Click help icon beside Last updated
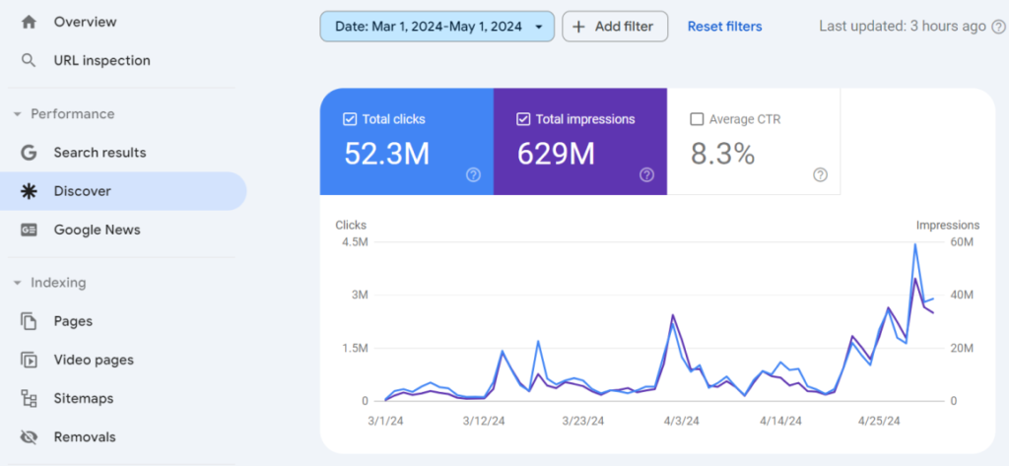 pos(997,27)
